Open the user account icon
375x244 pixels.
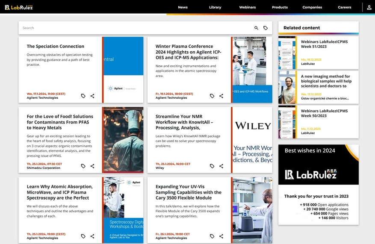click(x=369, y=7)
